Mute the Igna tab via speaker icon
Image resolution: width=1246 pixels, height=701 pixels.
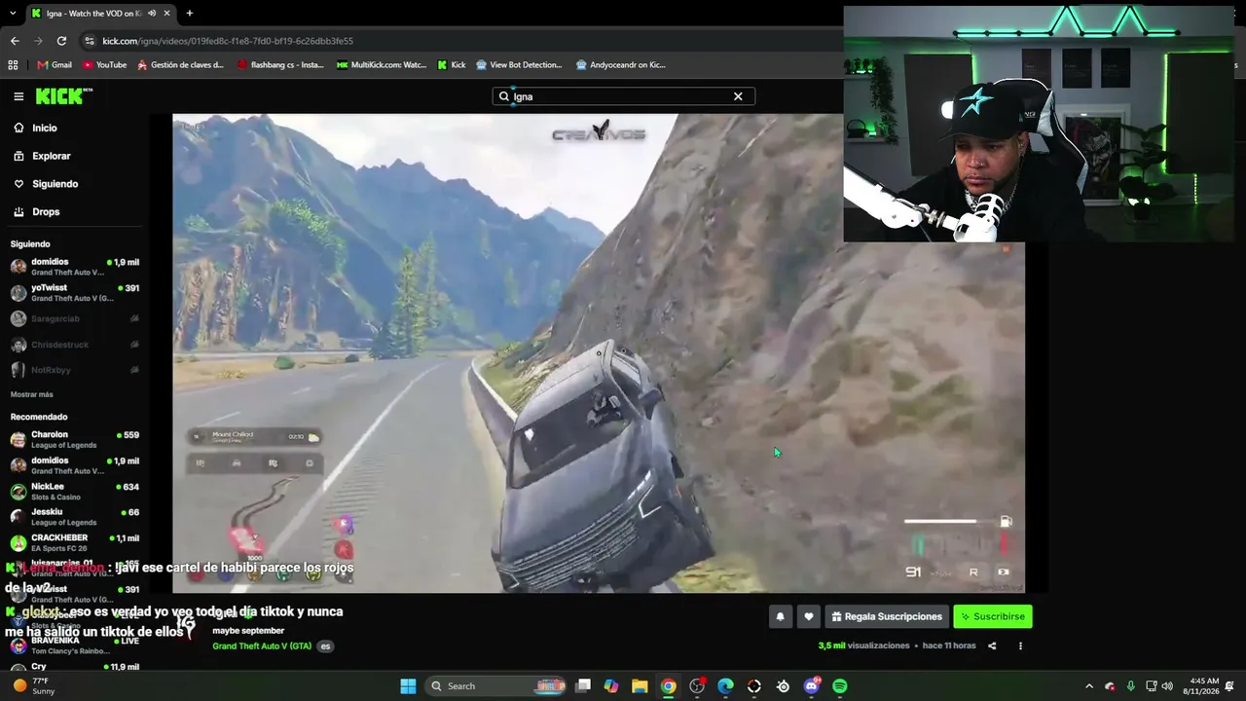pos(151,14)
